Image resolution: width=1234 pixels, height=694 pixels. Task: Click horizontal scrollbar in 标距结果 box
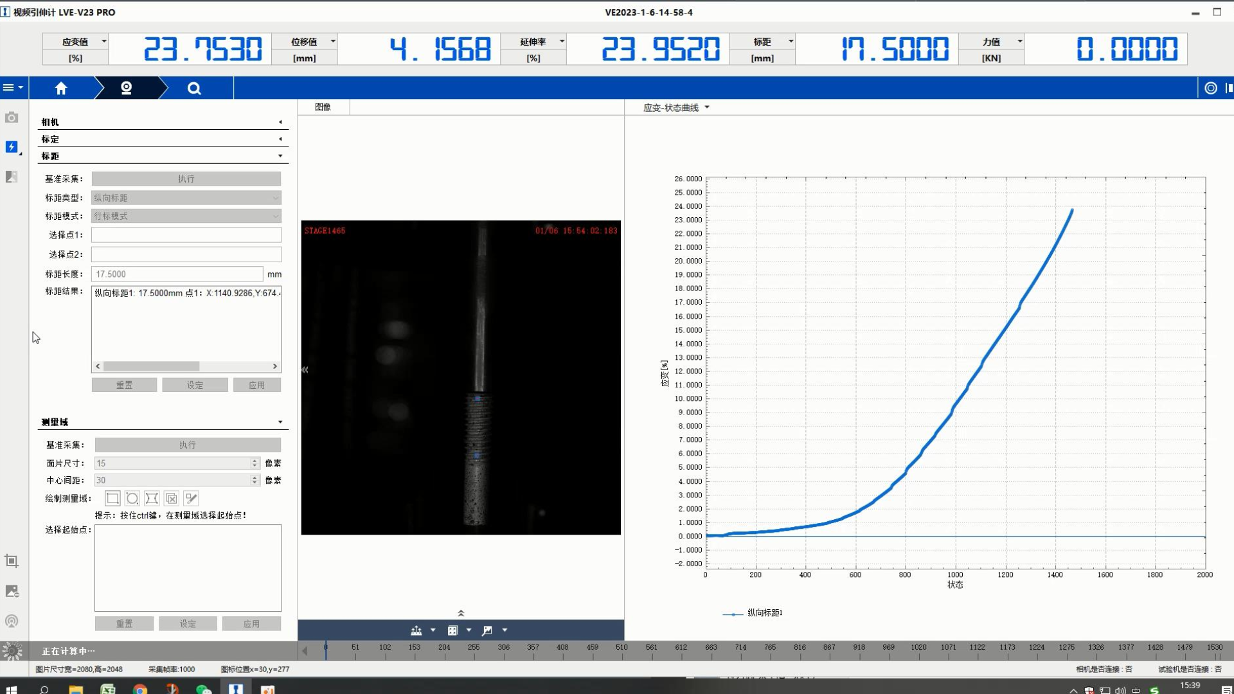[152, 366]
